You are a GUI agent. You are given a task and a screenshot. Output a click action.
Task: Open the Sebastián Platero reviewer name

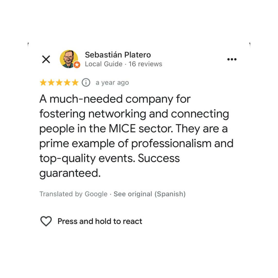coord(118,55)
